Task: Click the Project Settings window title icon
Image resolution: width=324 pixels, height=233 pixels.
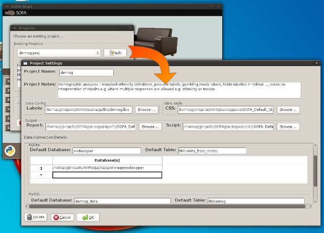Action: coord(25,63)
